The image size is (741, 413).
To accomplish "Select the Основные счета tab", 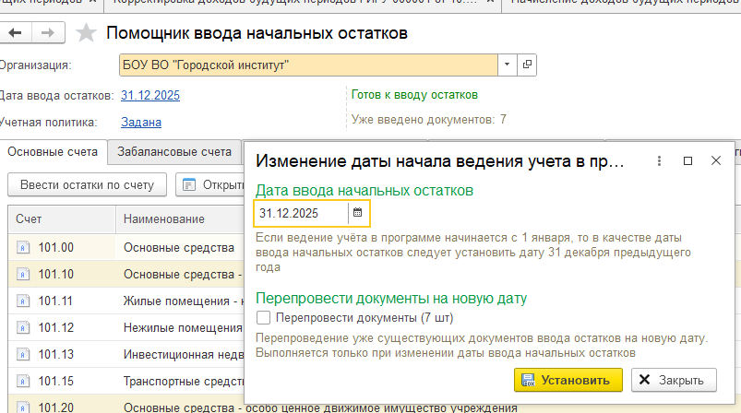I will (x=53, y=152).
